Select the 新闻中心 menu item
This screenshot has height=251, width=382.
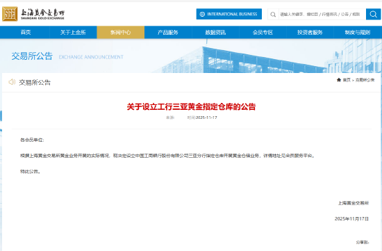(x=121, y=33)
